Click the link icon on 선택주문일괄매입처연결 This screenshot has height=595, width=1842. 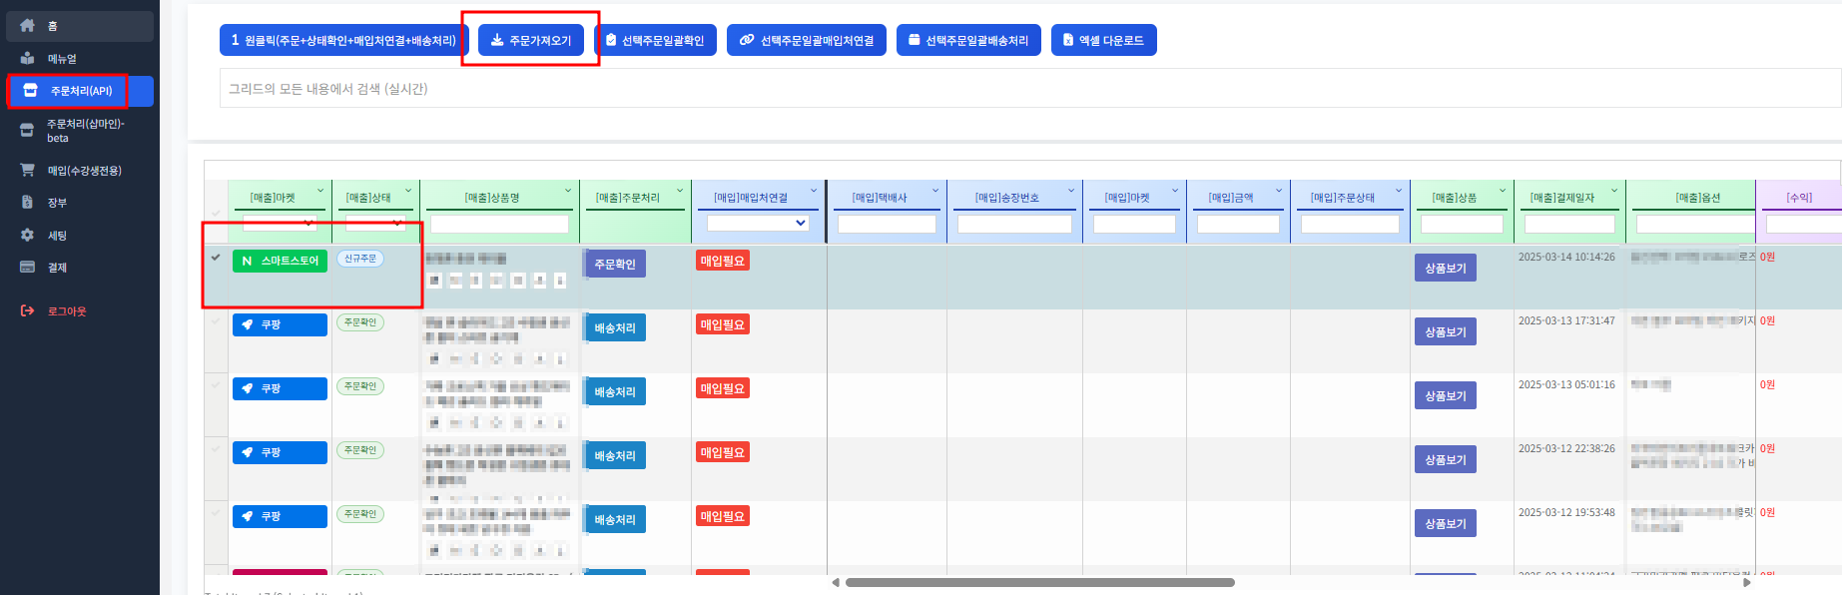coord(747,40)
